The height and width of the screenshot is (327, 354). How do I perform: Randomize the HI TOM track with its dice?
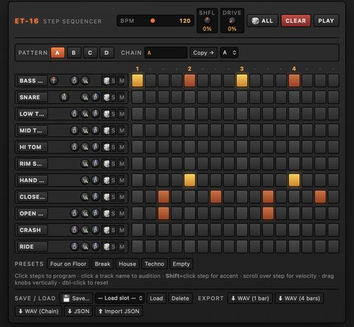click(106, 147)
